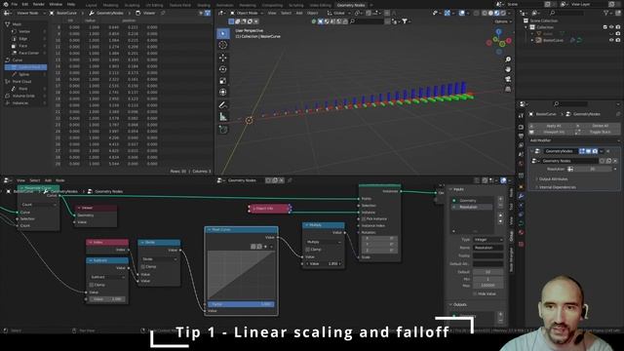The width and height of the screenshot is (624, 351).
Task: Open the Window menu
Action: pos(56,4)
